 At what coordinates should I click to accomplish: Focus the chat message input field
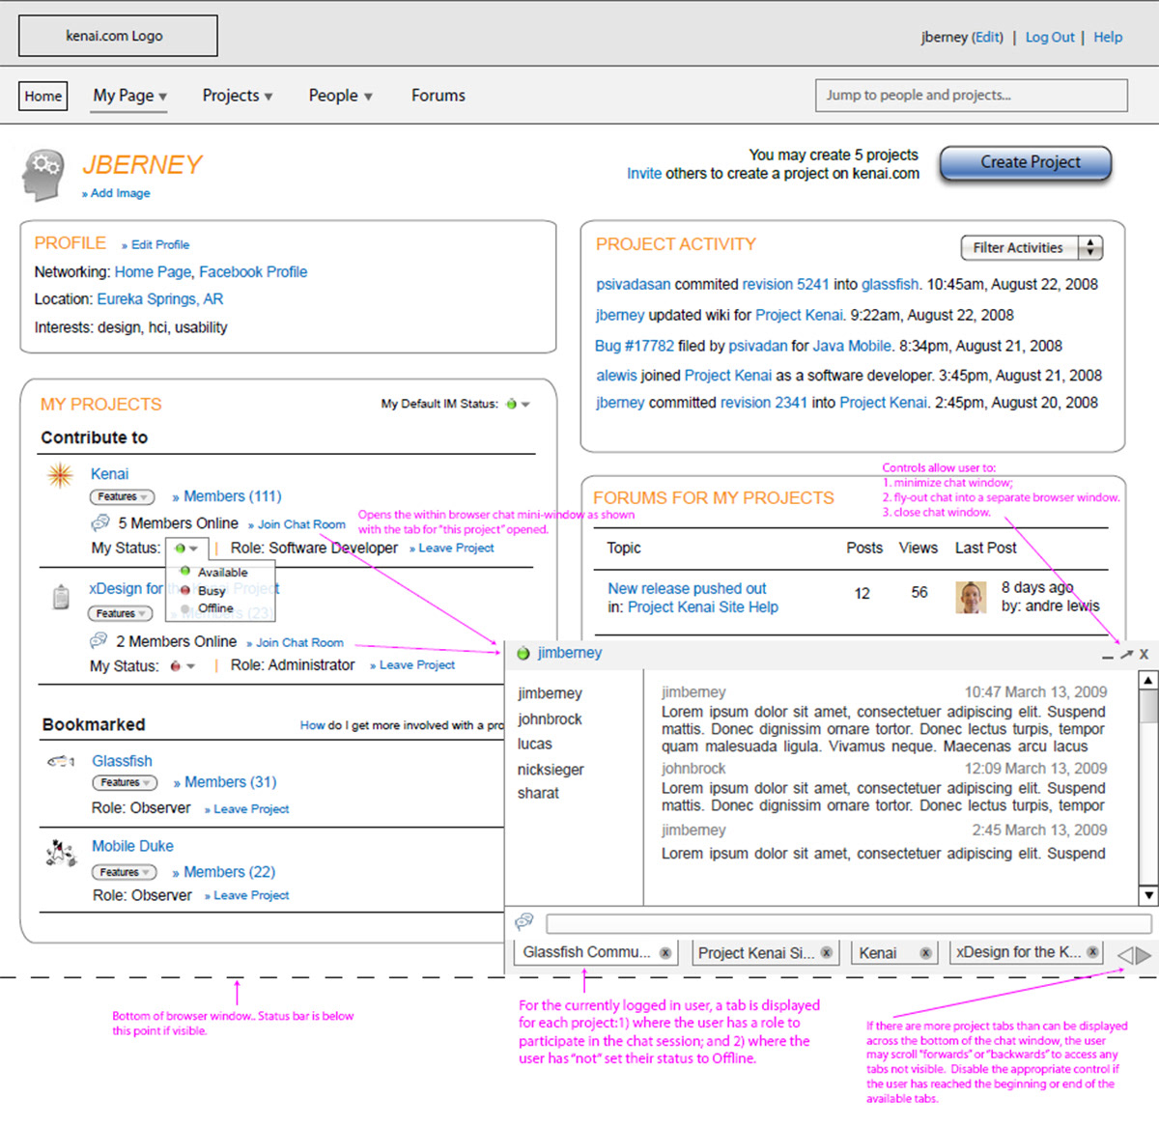point(849,924)
